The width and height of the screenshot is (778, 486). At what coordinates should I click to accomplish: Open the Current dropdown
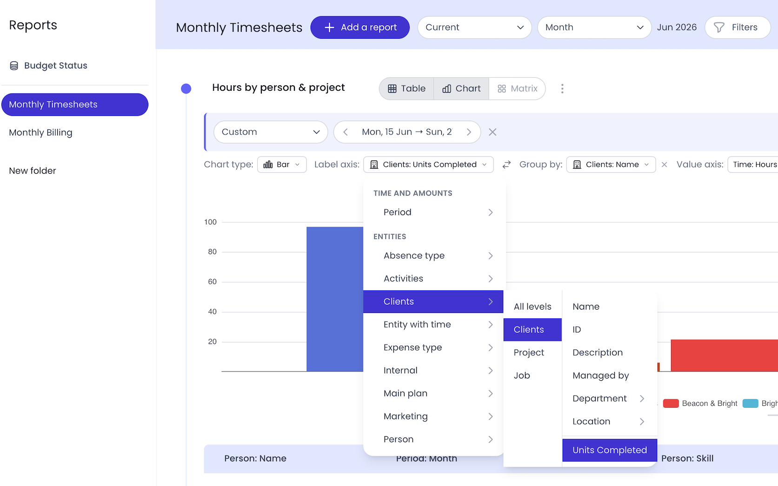474,27
